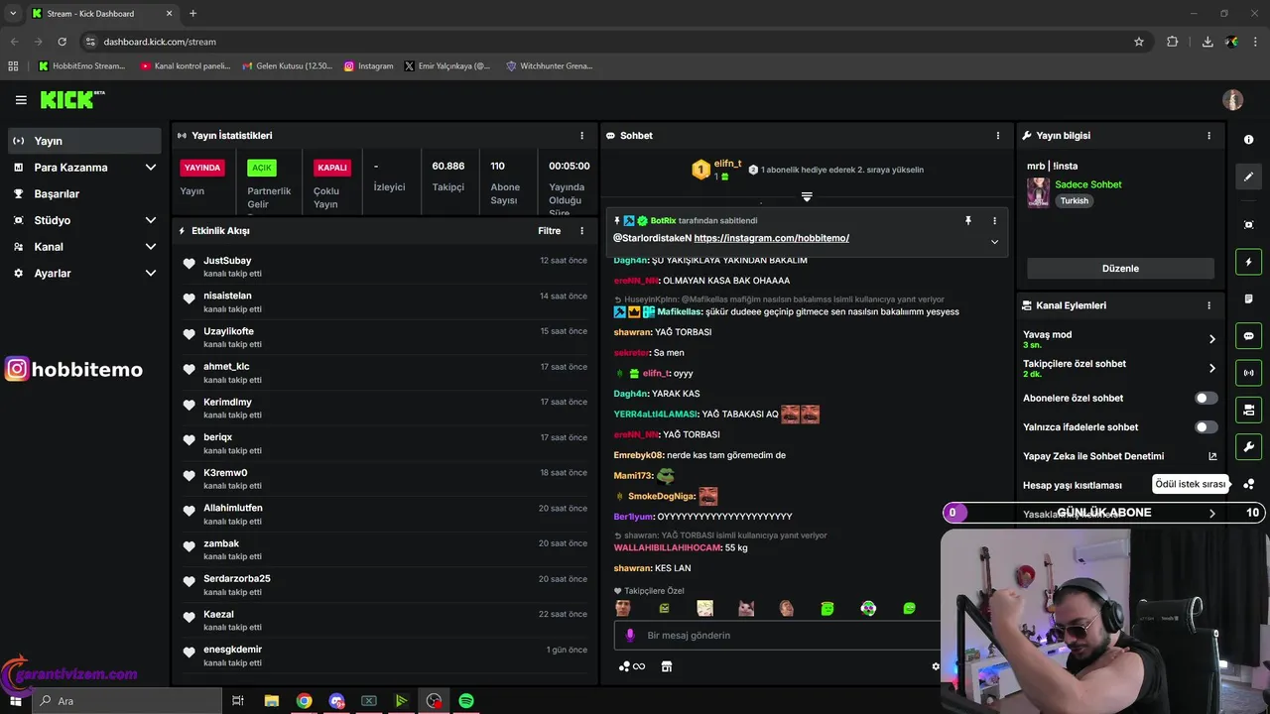The width and height of the screenshot is (1270, 714).
Task: Toggle the chat bubble widget icon
Action: coord(1249,336)
